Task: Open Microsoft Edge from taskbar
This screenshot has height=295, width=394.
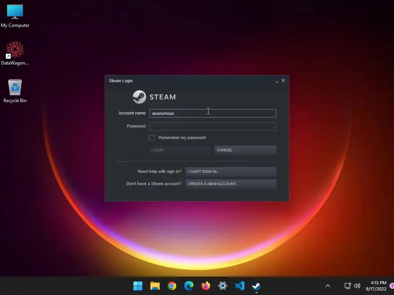Action: 189,286
